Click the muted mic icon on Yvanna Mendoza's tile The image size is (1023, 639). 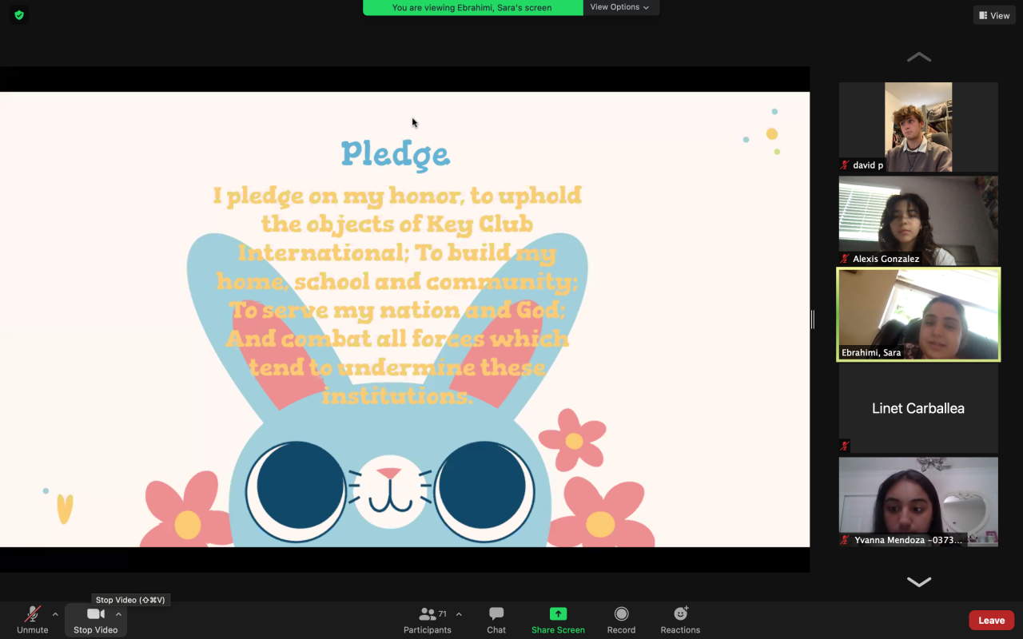(x=845, y=540)
